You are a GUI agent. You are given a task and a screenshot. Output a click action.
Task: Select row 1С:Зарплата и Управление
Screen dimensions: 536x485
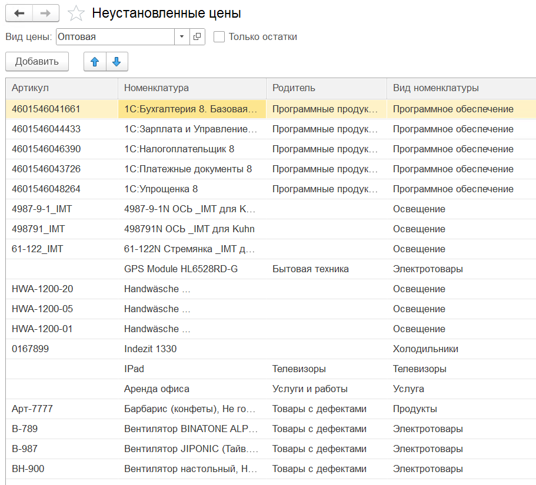tap(192, 129)
